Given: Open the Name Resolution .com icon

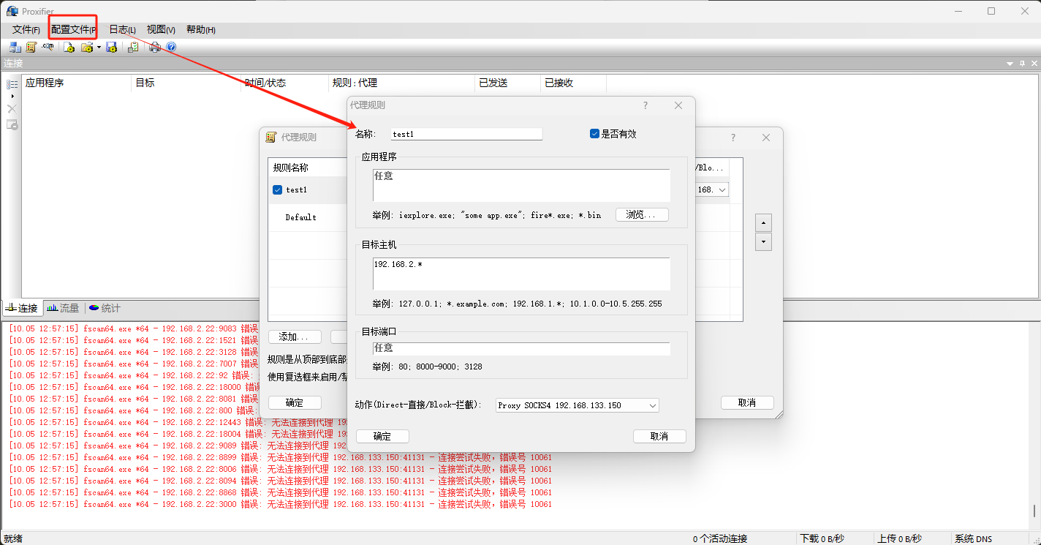Looking at the screenshot, I should coord(48,47).
